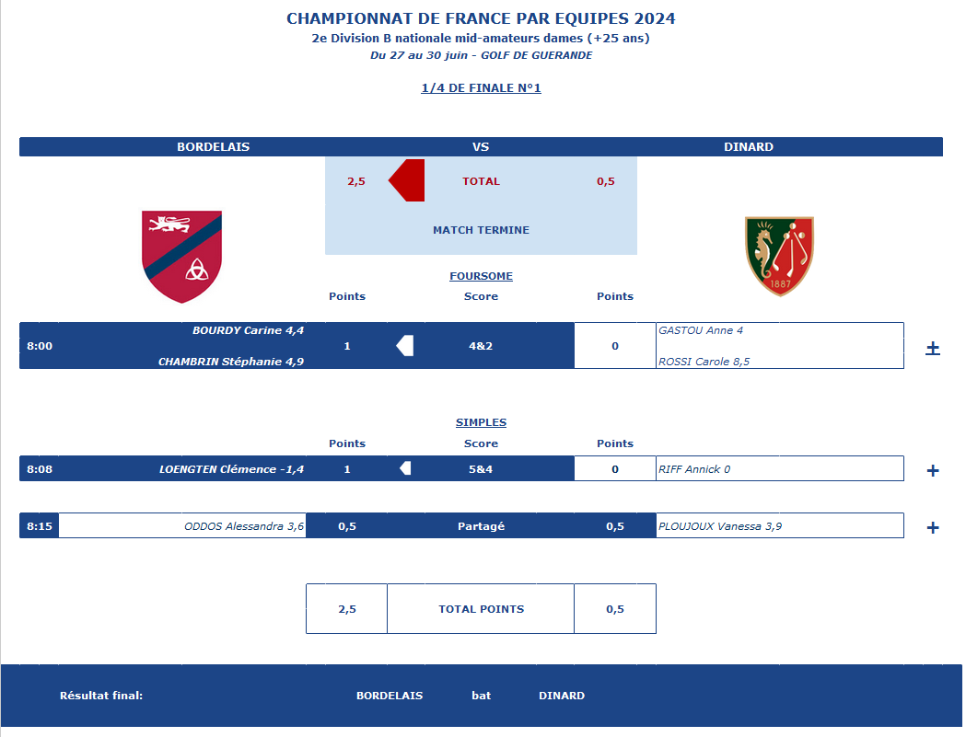The width and height of the screenshot is (966, 737).
Task: Select the DINARD team header
Action: 749,146
